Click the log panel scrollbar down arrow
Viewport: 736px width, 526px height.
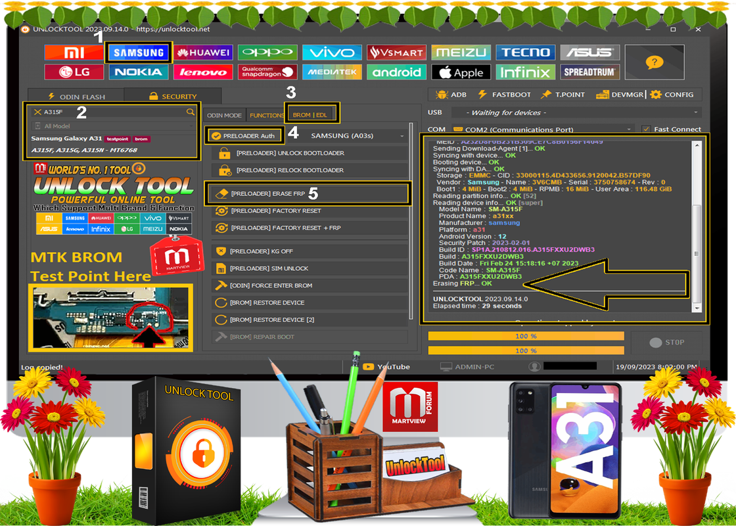(x=697, y=308)
